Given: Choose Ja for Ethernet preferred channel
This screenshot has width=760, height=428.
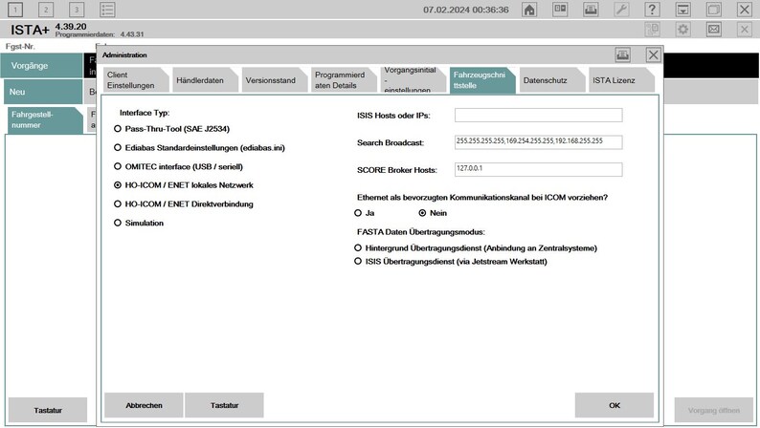Looking at the screenshot, I should [x=364, y=213].
